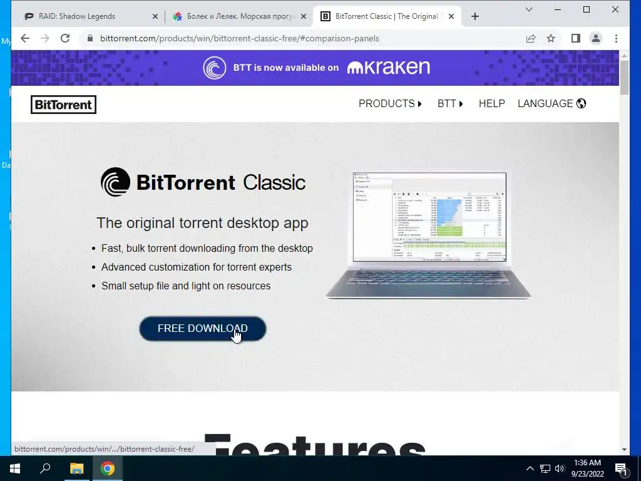Screen dimensions: 641x481
Task: Open the Chrome three-dot menu
Action: 616,38
